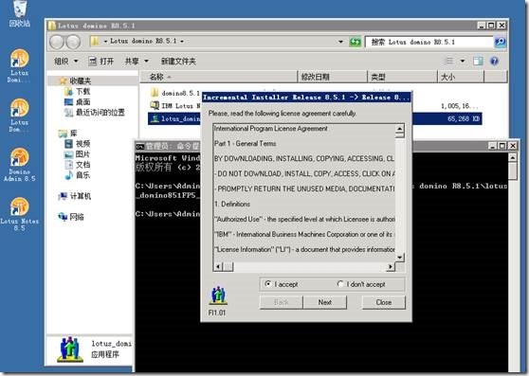The height and width of the screenshot is (376, 529).
Task: Expand the Lotus domino R8.5.1 breadcrumb arrow
Action: pyautogui.click(x=182, y=42)
